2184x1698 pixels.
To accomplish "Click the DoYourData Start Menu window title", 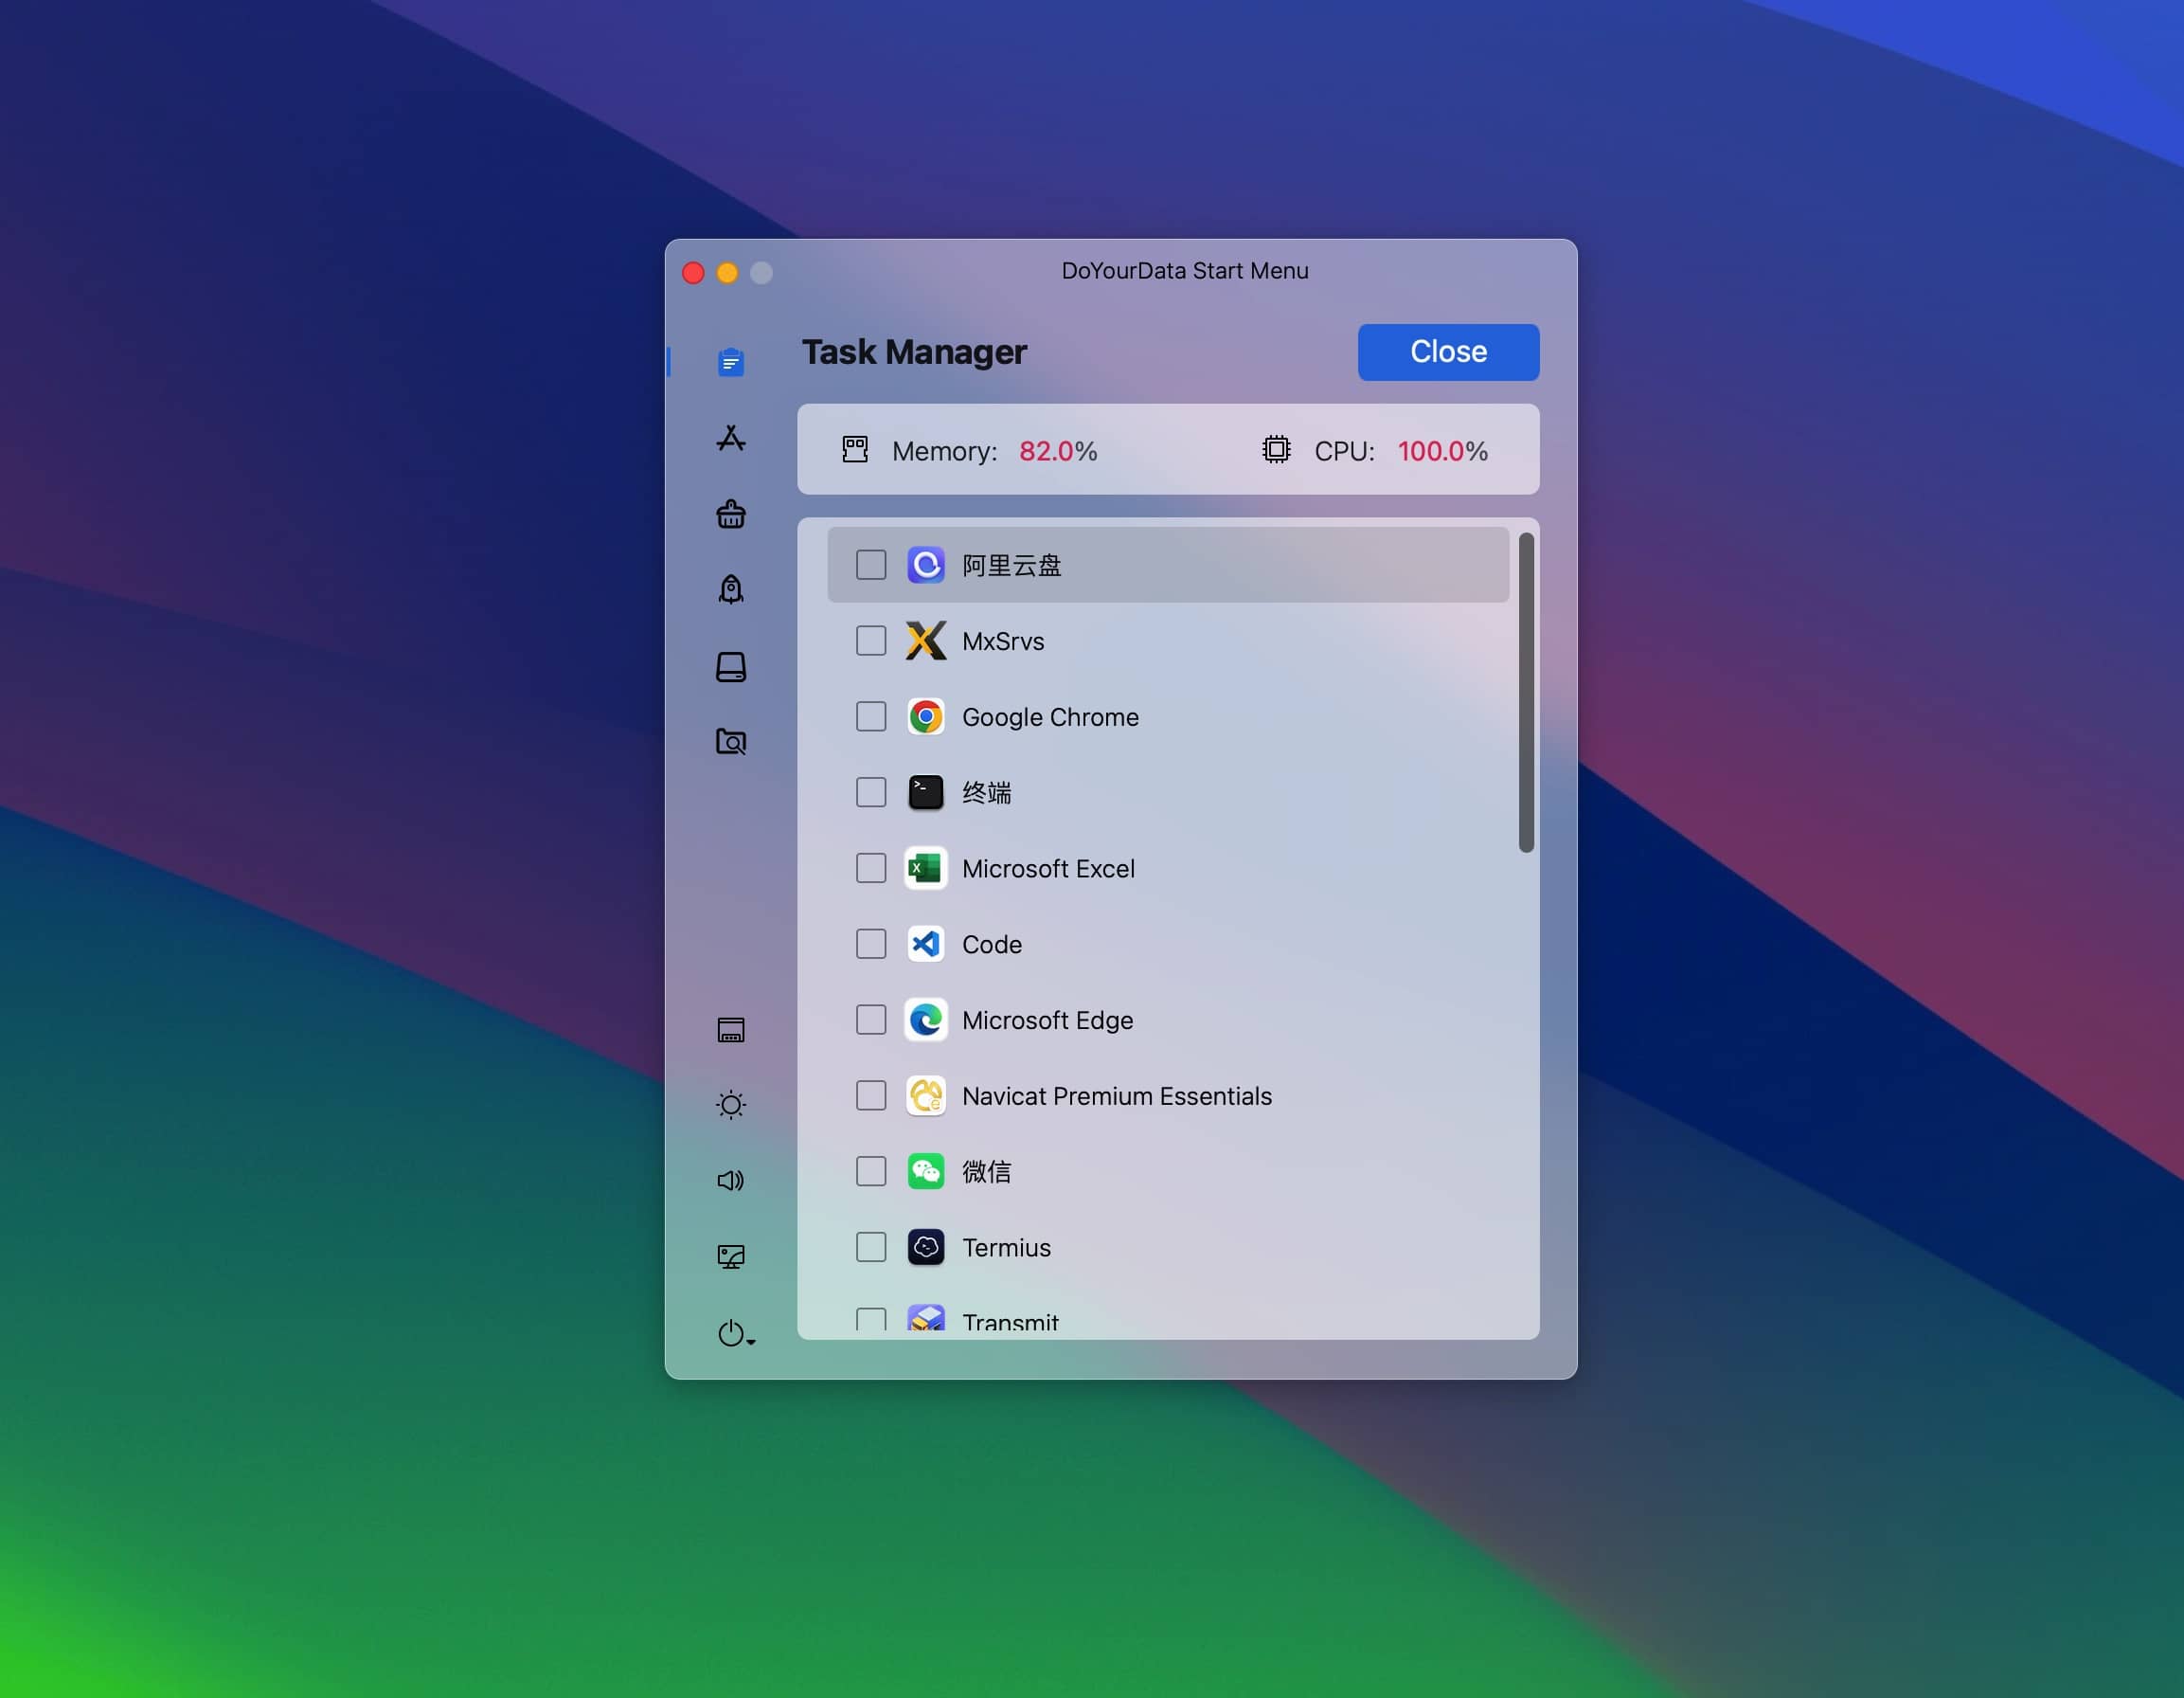I will click(x=1184, y=271).
